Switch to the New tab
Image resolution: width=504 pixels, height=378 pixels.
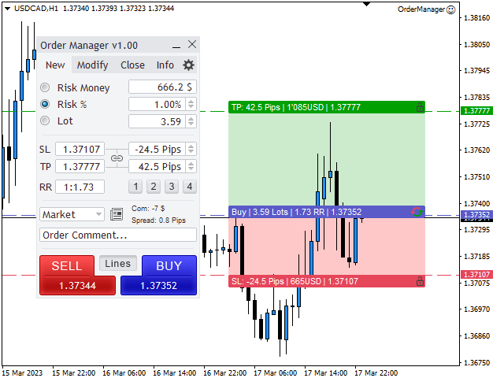point(55,65)
